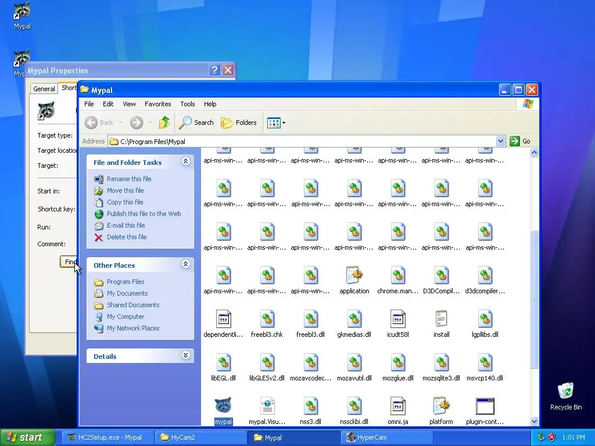Open Shared Documents link
The image size is (595, 446).
133,305
